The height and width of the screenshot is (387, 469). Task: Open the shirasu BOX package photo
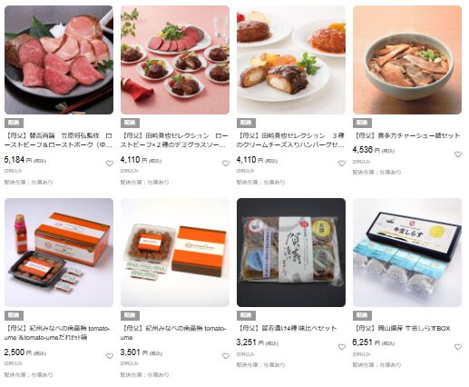[407, 253]
